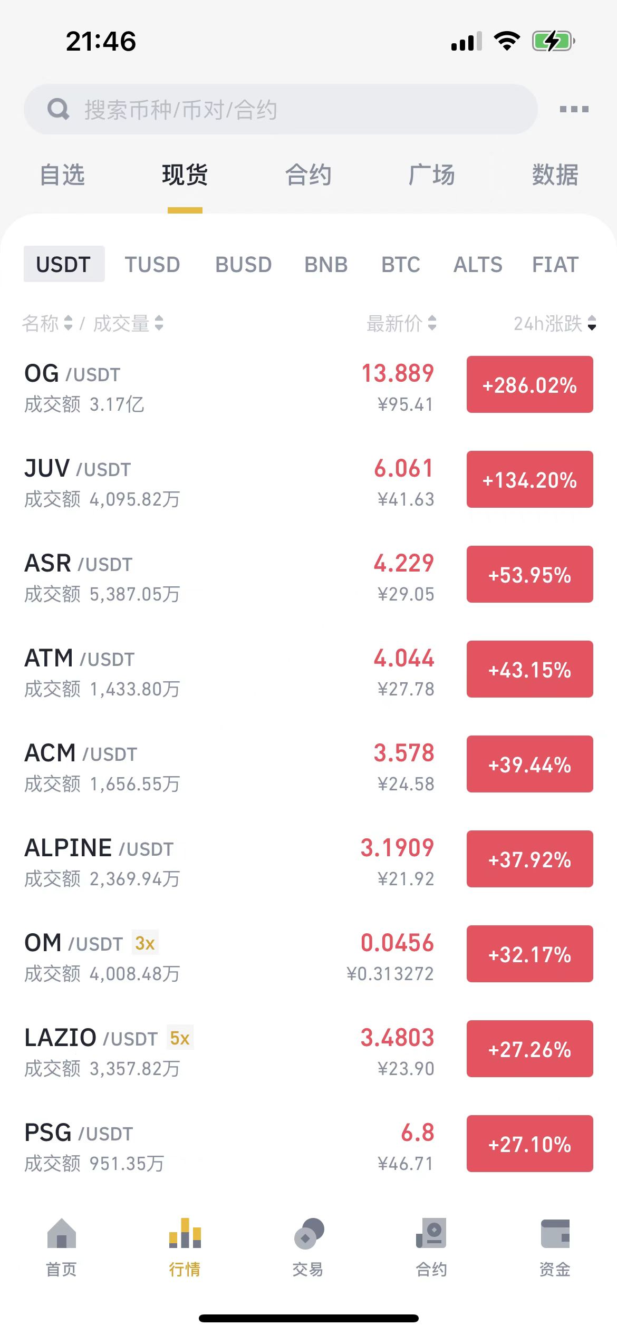The image size is (617, 1335).
Task: Toggle ASR change badge +53.95%
Action: [x=529, y=574]
